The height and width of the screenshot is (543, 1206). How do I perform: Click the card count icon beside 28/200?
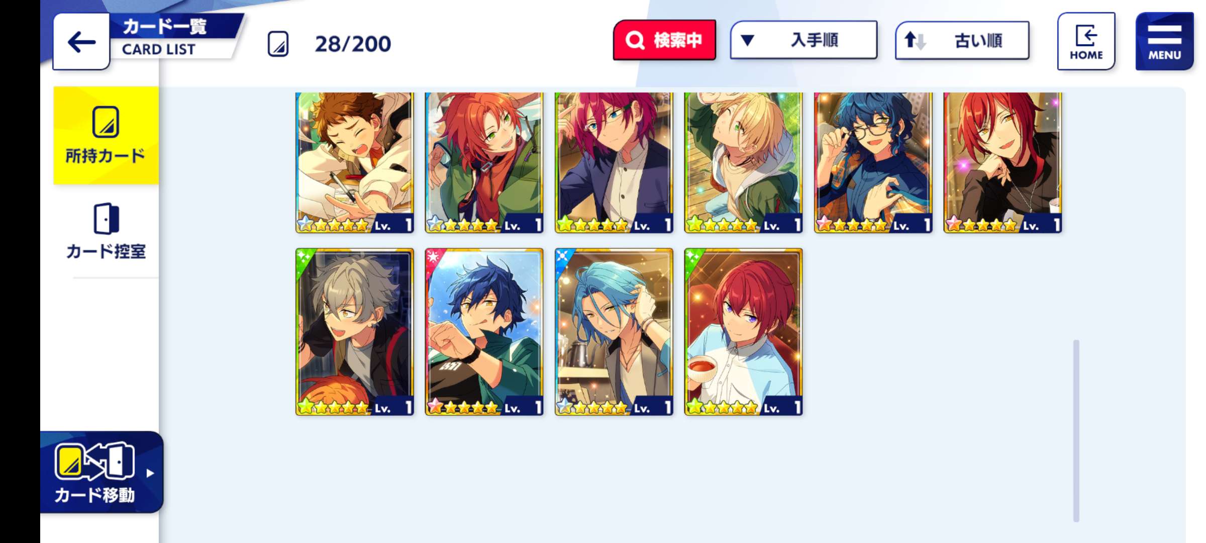[278, 44]
